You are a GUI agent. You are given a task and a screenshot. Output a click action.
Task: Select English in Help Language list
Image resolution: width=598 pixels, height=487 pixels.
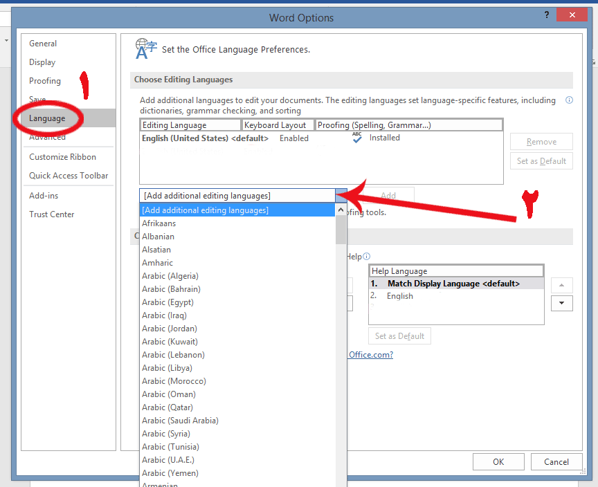point(456,296)
